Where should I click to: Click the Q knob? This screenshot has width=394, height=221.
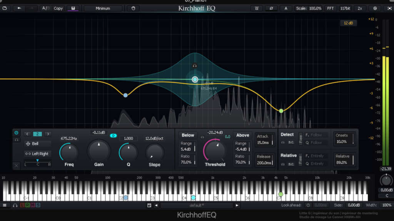coord(129,152)
